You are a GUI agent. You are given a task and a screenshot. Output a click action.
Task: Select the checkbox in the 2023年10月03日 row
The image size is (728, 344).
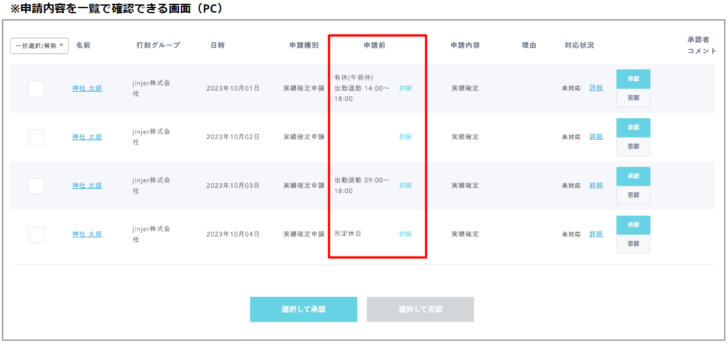(x=36, y=186)
